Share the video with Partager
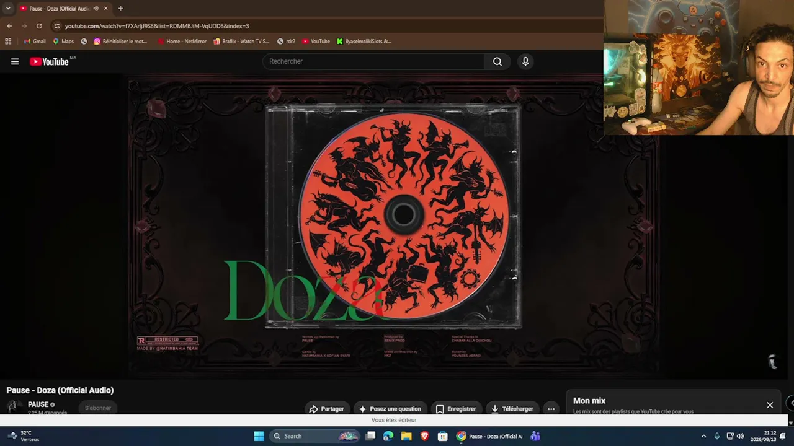 (x=326, y=409)
